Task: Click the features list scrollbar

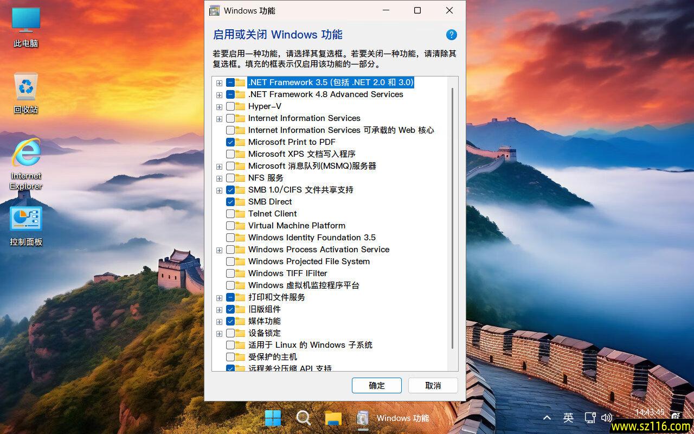Action: click(453, 217)
